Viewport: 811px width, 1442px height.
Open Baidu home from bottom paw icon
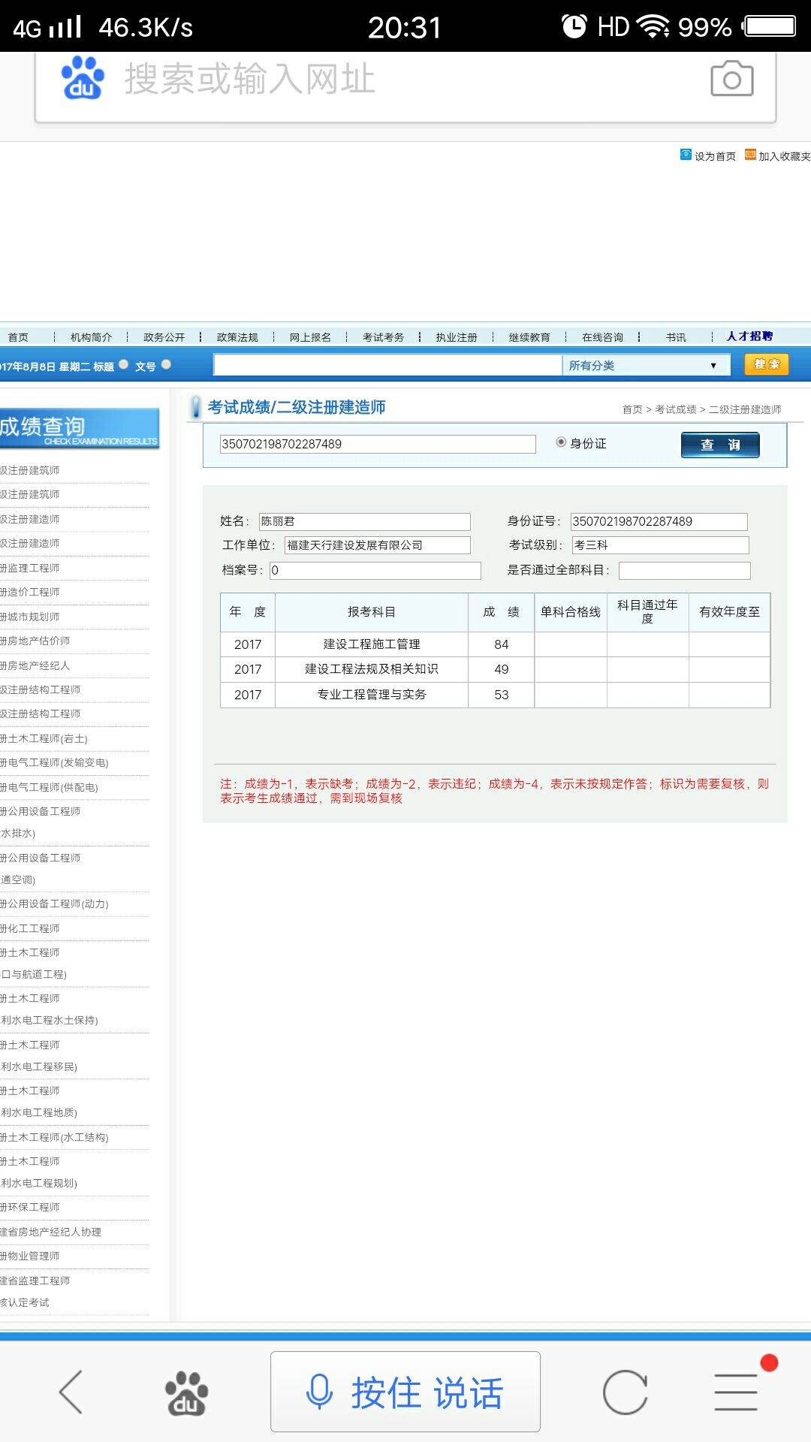pos(186,1393)
